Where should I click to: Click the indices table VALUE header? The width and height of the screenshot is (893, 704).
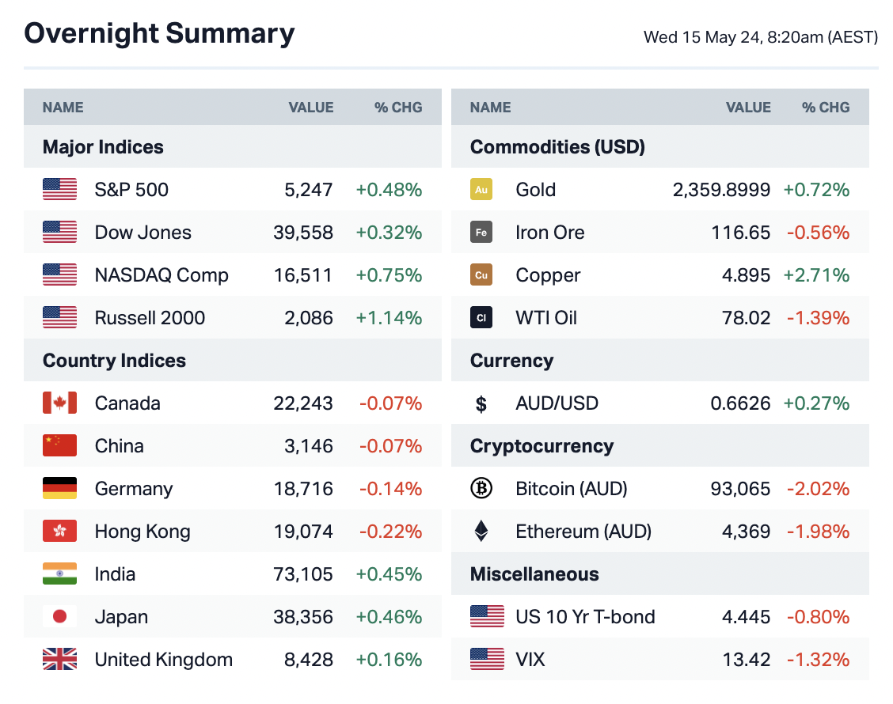tap(311, 108)
